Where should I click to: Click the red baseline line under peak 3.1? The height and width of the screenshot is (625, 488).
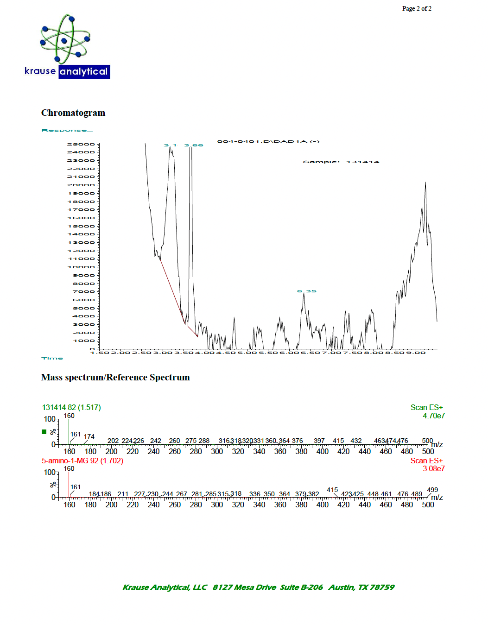click(x=171, y=287)
